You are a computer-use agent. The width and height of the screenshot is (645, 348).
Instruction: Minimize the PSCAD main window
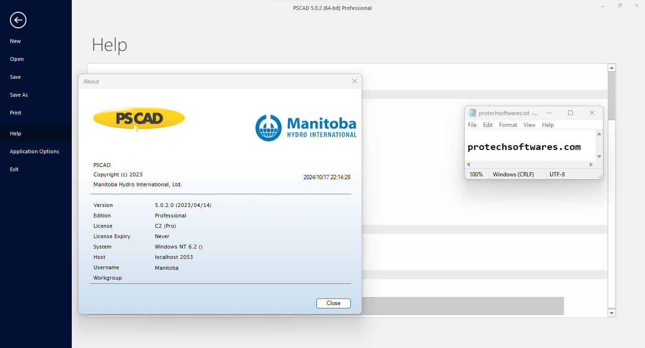tap(603, 6)
